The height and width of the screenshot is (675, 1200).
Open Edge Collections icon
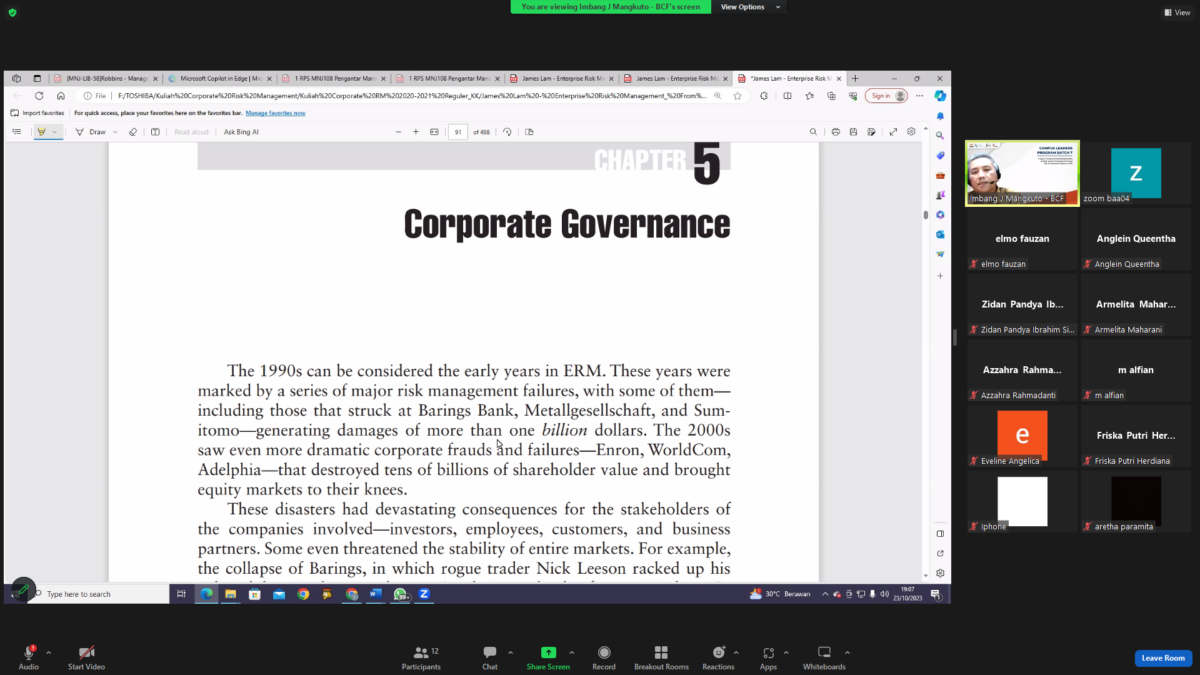(831, 96)
